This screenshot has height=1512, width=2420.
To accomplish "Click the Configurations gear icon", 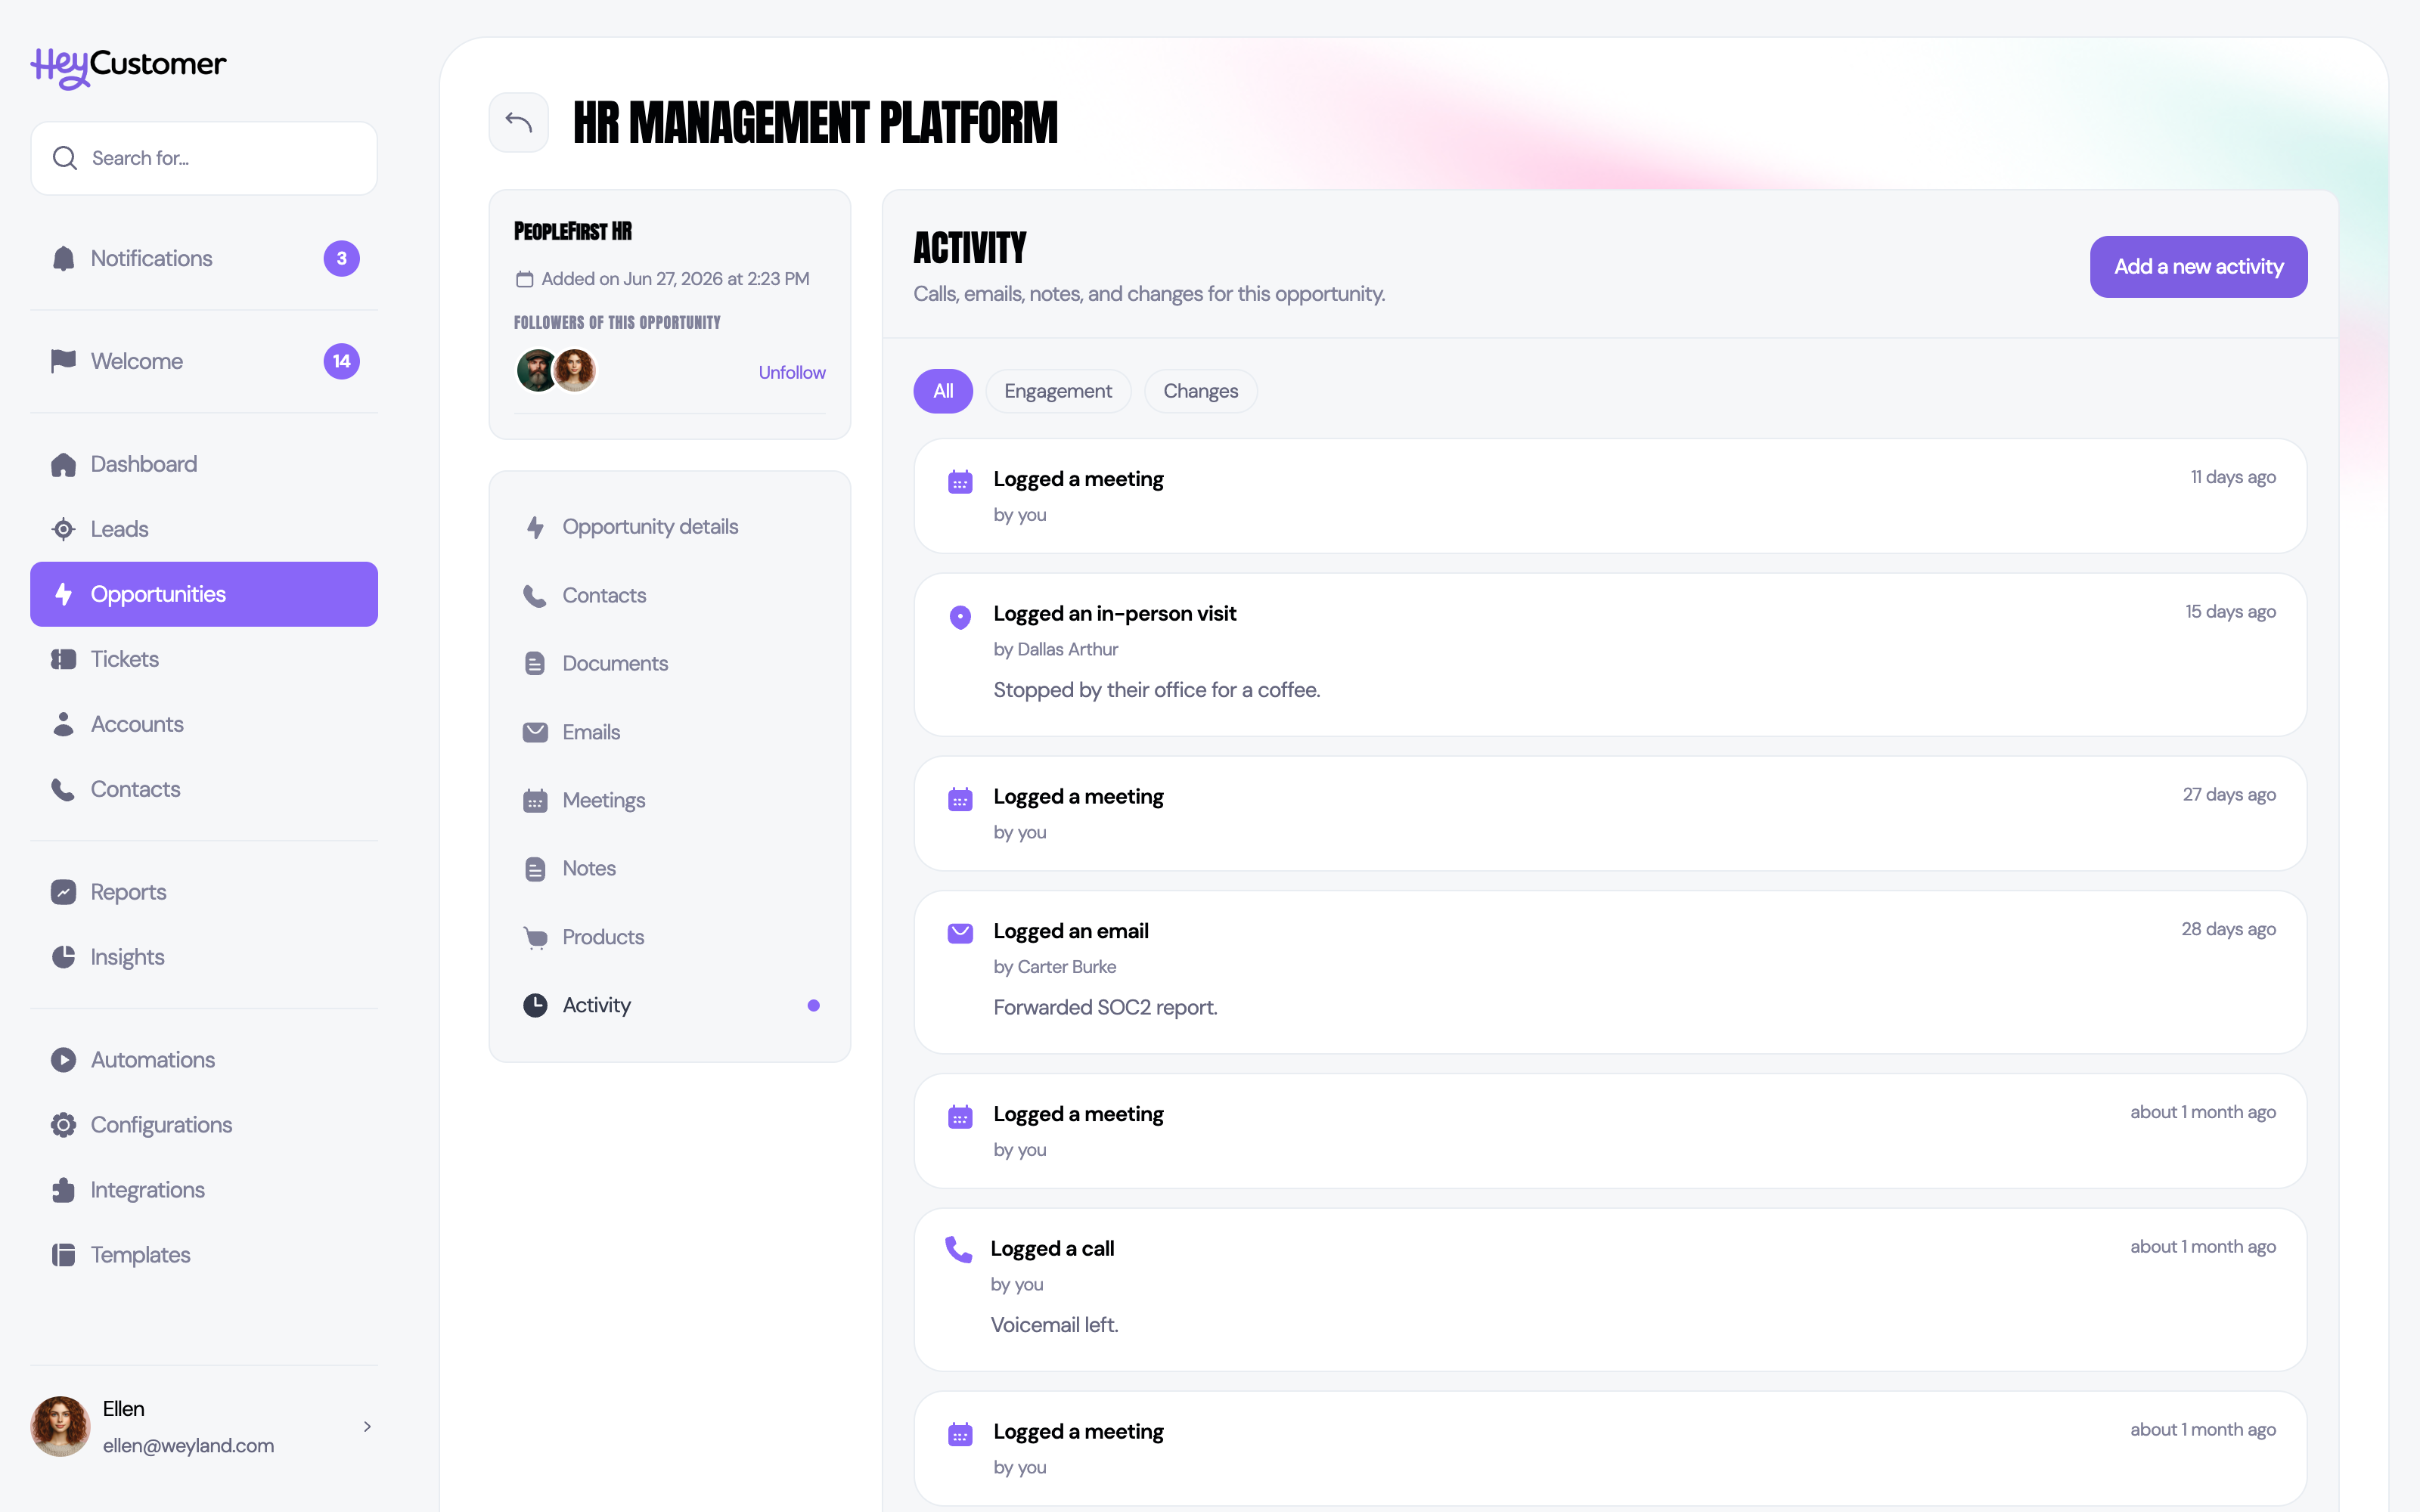I will coord(63,1125).
